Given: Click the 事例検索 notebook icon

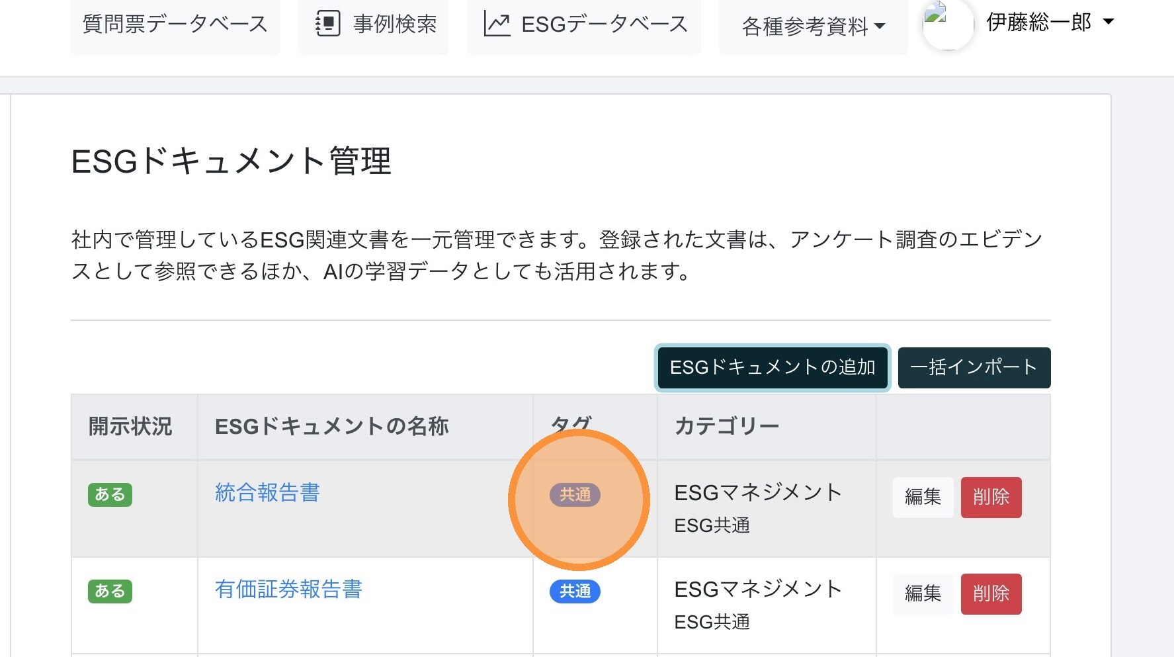Looking at the screenshot, I should pos(328,24).
